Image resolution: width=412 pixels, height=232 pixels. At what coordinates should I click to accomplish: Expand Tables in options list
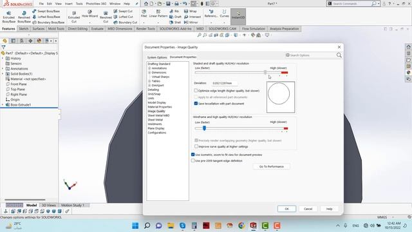pyautogui.click(x=149, y=81)
